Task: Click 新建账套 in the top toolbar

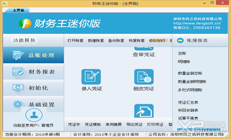Action: click(96, 41)
